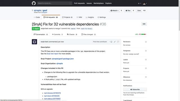This screenshot has width=180, height=101.
Task: Open the npm:braces:20180219 vulnerability link
Action: click(52, 93)
